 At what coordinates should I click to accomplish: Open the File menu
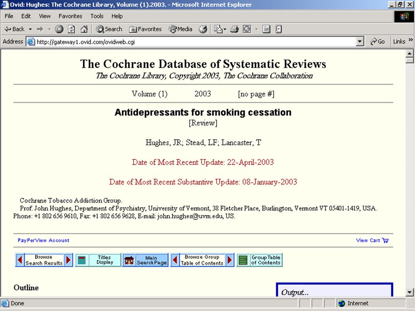(9, 16)
